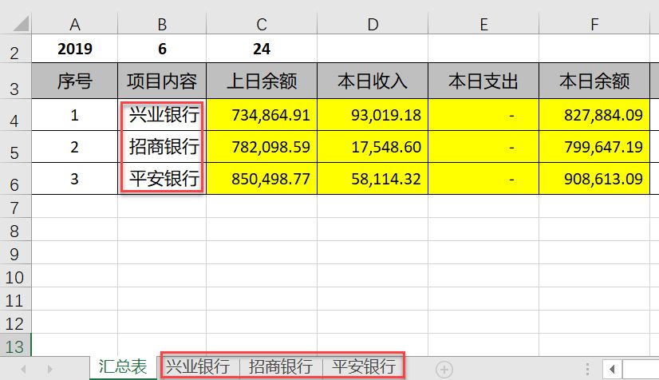Click the 本日收入 header cell
Image resolution: width=659 pixels, height=380 pixels.
pyautogui.click(x=373, y=81)
